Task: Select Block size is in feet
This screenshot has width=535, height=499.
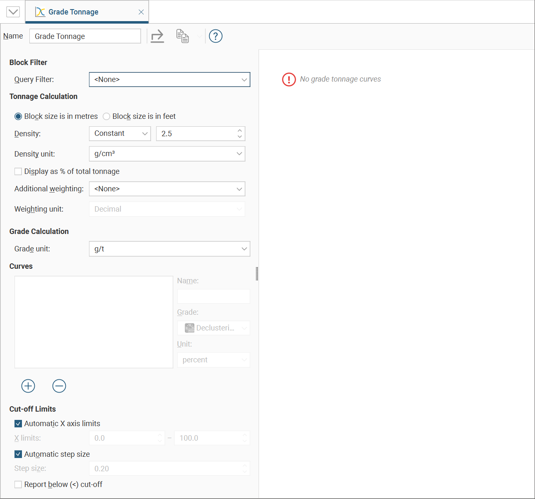Action: click(x=107, y=116)
